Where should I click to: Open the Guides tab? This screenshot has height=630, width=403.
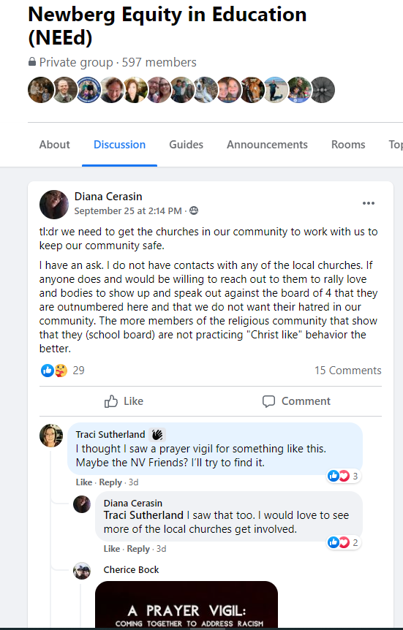pyautogui.click(x=187, y=144)
